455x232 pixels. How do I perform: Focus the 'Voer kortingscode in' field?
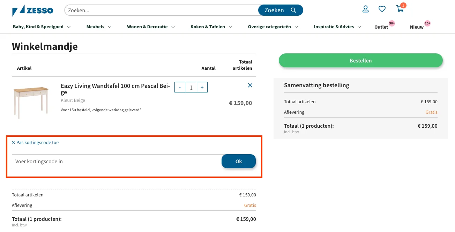[117, 161]
